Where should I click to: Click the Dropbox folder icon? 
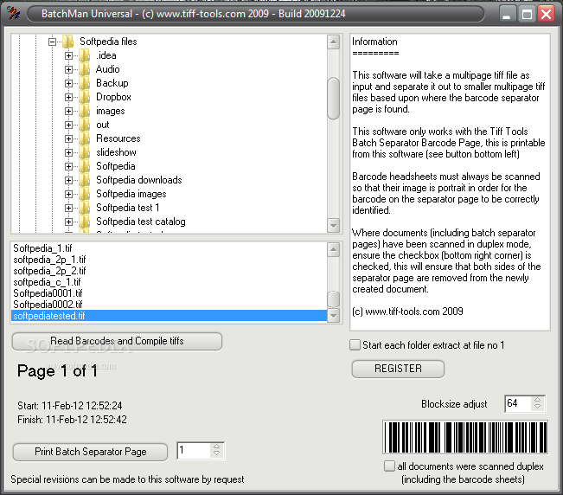click(84, 97)
